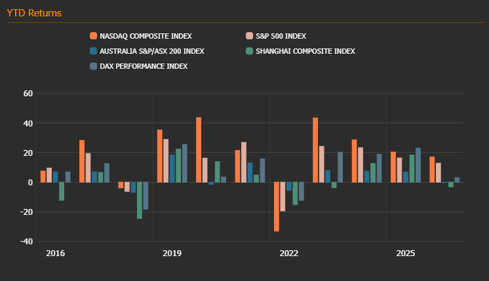The width and height of the screenshot is (489, 281).
Task: Click the 2020 NASDAQ tall orange bar
Action: [199, 150]
